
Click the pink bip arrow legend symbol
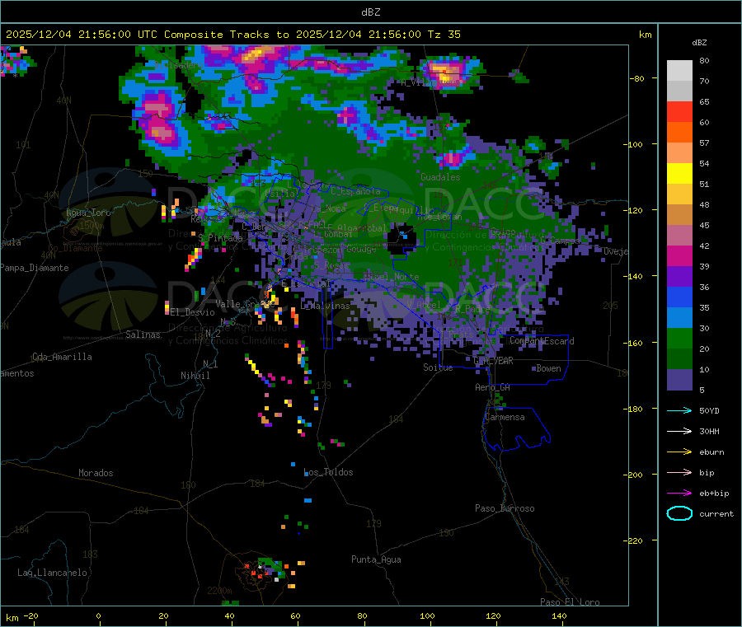coord(679,472)
